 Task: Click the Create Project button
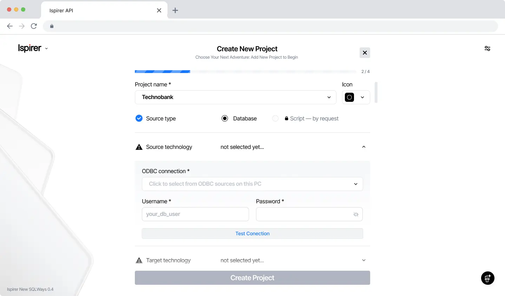[252, 278]
